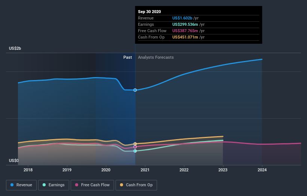Click the Free Cash Flow label in tooltip
Screen dimensions: 307x196
152,31
